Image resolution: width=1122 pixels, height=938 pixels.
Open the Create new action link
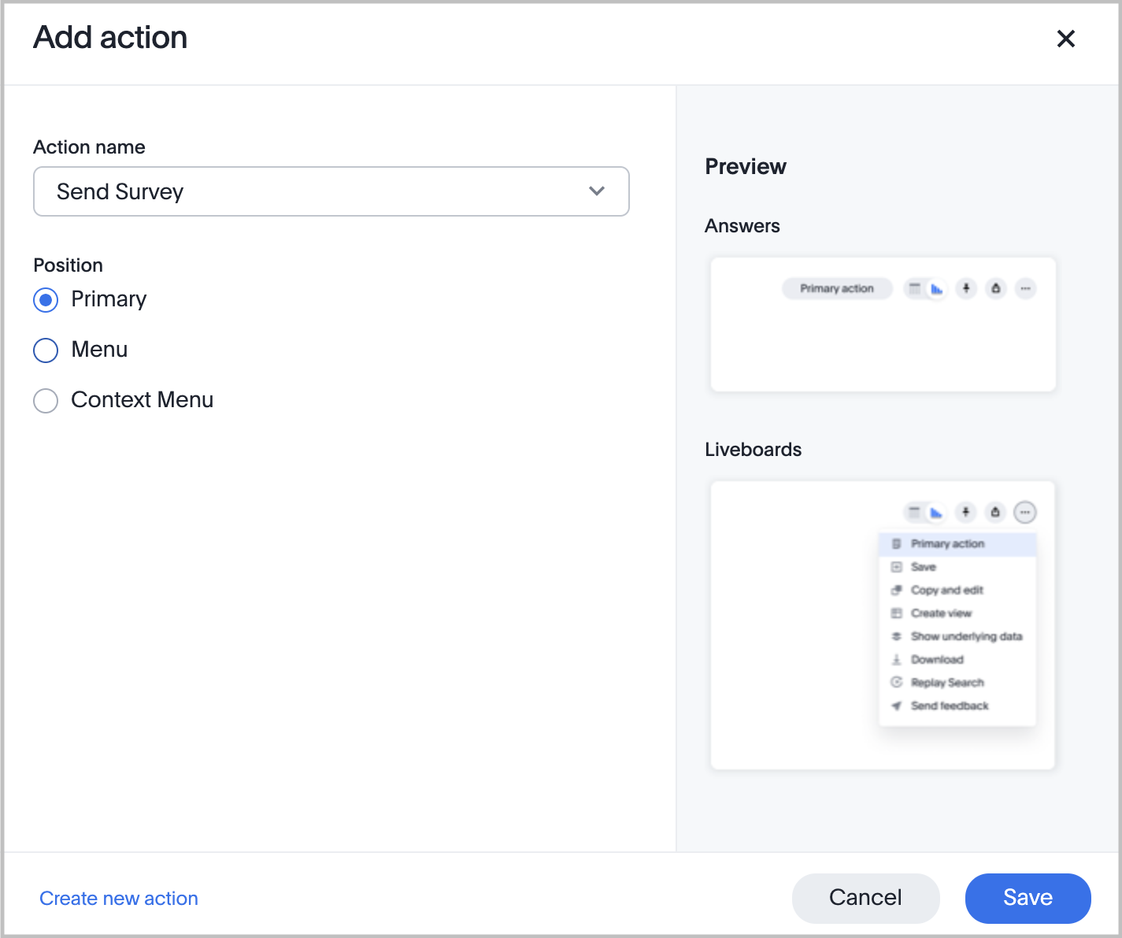click(119, 898)
